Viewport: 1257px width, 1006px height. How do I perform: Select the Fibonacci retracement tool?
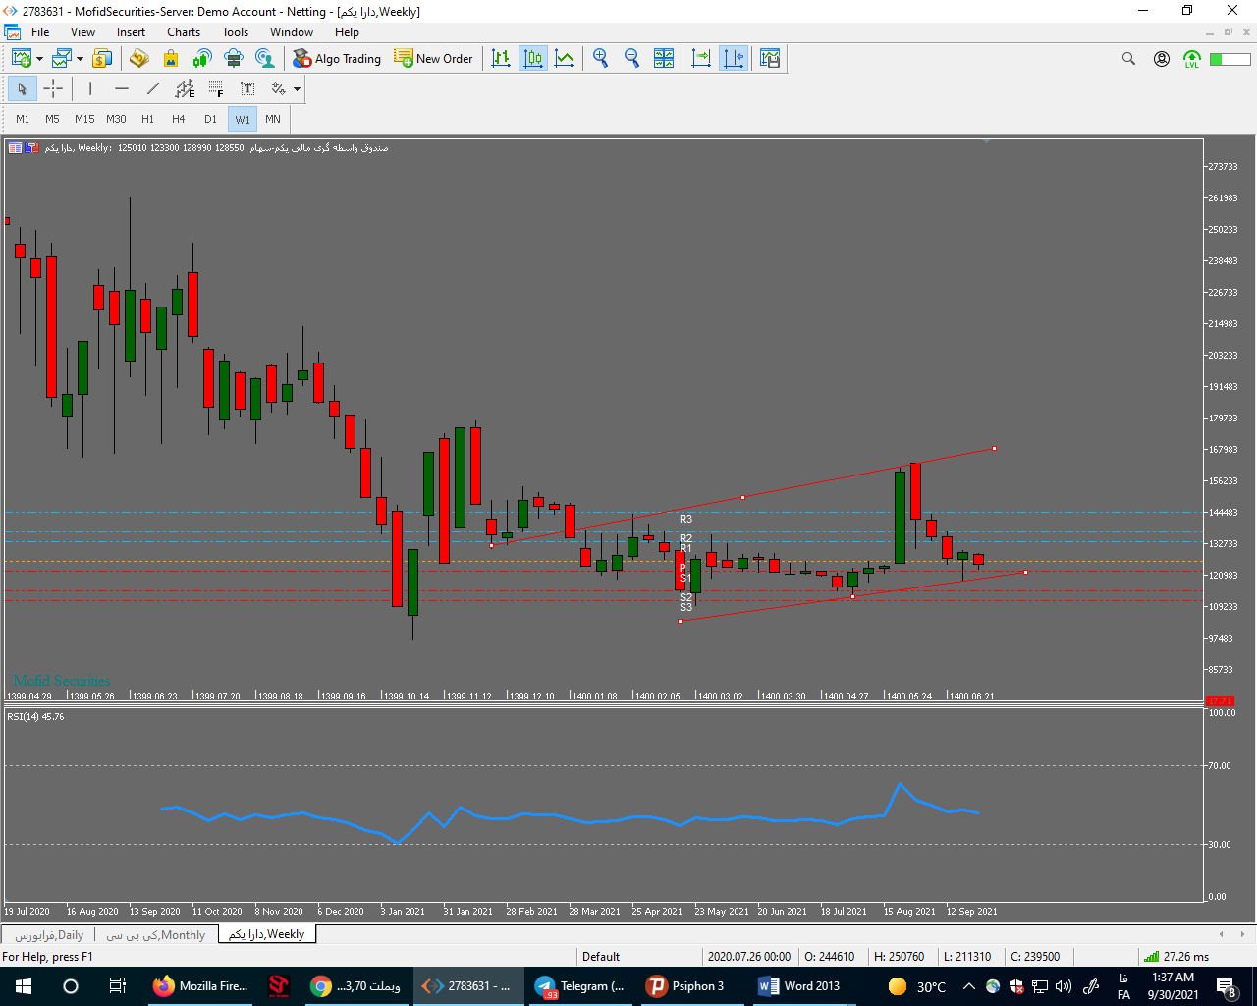216,89
